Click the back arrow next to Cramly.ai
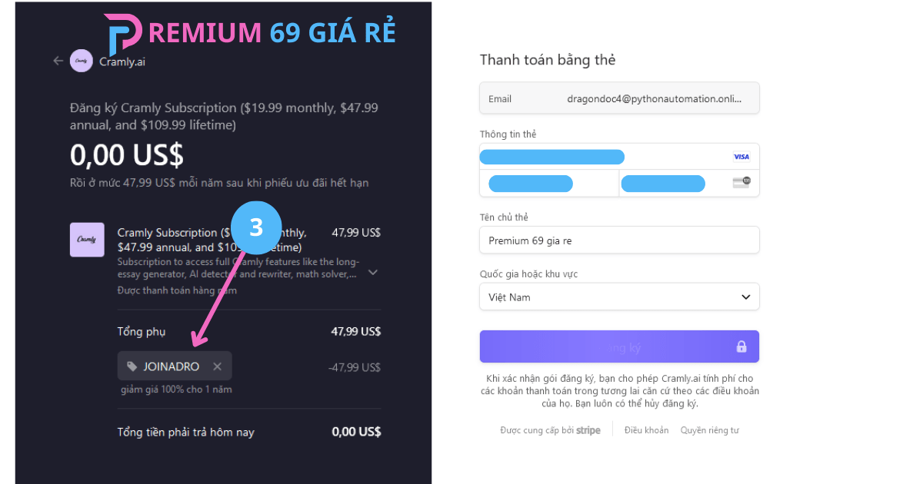923x484 pixels. pyautogui.click(x=58, y=61)
